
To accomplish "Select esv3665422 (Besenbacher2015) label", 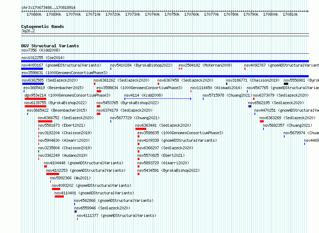I will (x=57, y=110).
